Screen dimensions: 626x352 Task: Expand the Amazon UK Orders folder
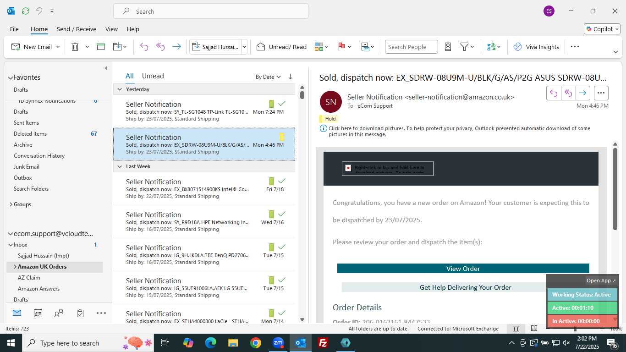[x=15, y=267]
